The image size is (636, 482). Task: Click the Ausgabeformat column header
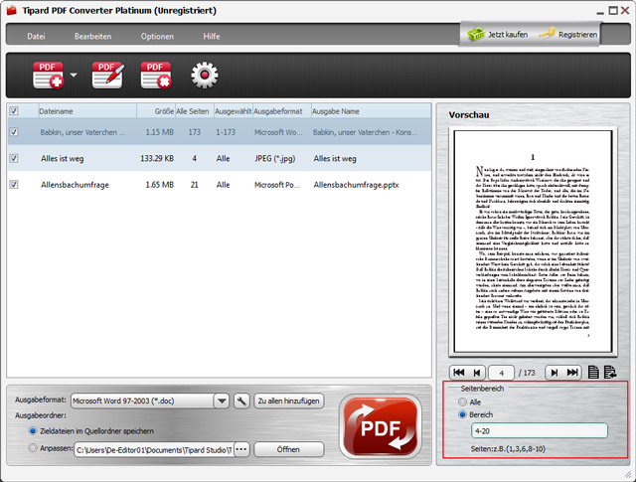point(282,111)
